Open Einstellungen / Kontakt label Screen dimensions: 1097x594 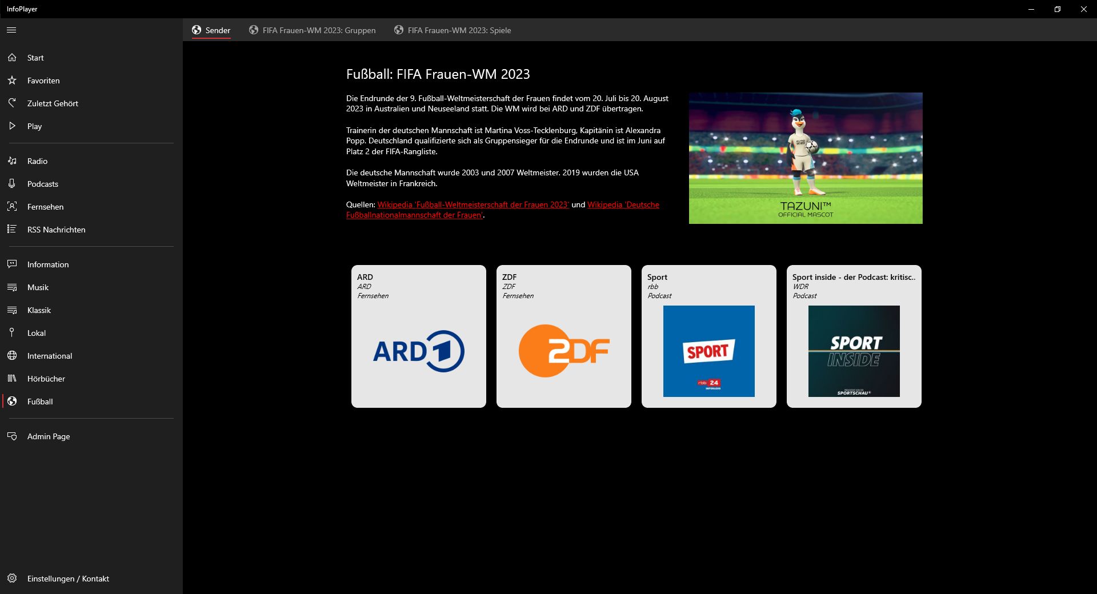tap(68, 579)
